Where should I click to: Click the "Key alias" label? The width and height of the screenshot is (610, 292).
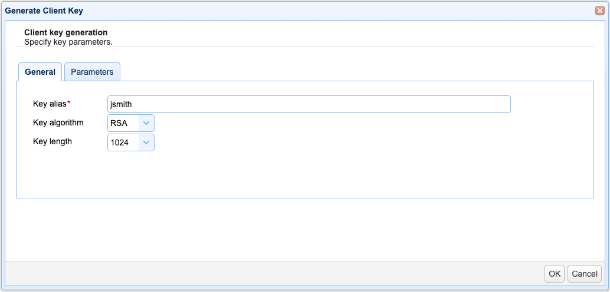coord(50,103)
